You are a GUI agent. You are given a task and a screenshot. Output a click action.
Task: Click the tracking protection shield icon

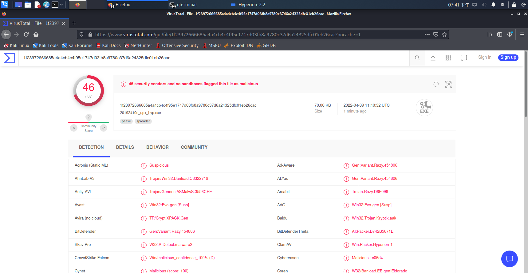tap(81, 34)
